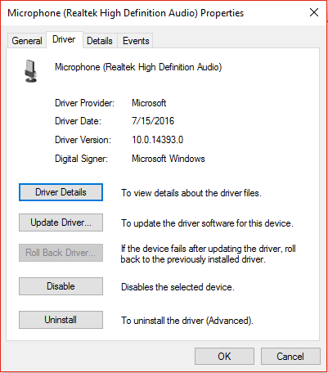This screenshot has height=373, width=328.
Task: Click the Microphone (Realtek High Definition Audio) device name
Action: tap(138, 67)
